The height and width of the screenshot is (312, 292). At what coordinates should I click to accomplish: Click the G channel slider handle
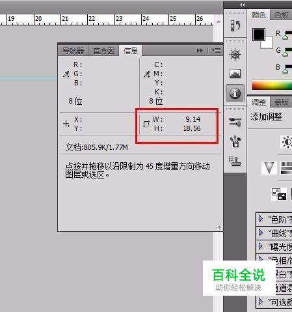coord(285,54)
